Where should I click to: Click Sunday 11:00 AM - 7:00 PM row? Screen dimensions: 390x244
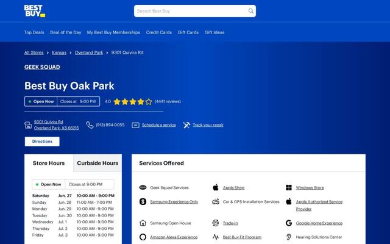click(73, 203)
